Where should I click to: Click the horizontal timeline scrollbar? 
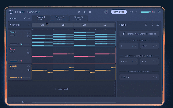click(x=74, y=102)
